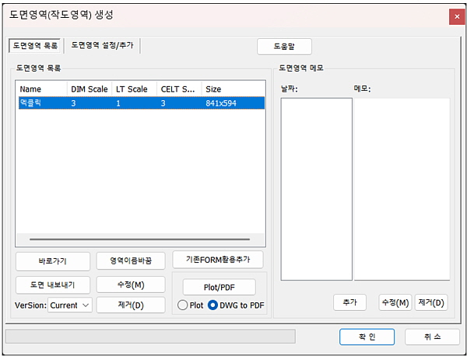Click 수정(M) under the area list
467x356 pixels.
click(131, 284)
